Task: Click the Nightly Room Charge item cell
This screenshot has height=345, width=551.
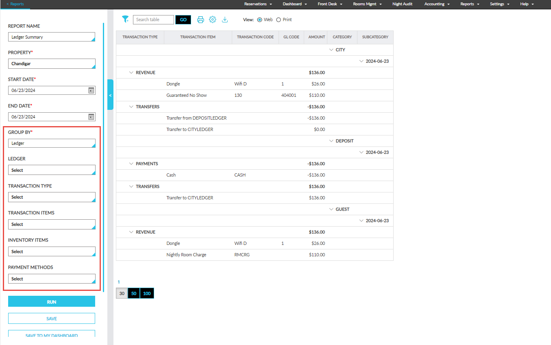Action: (x=186, y=255)
